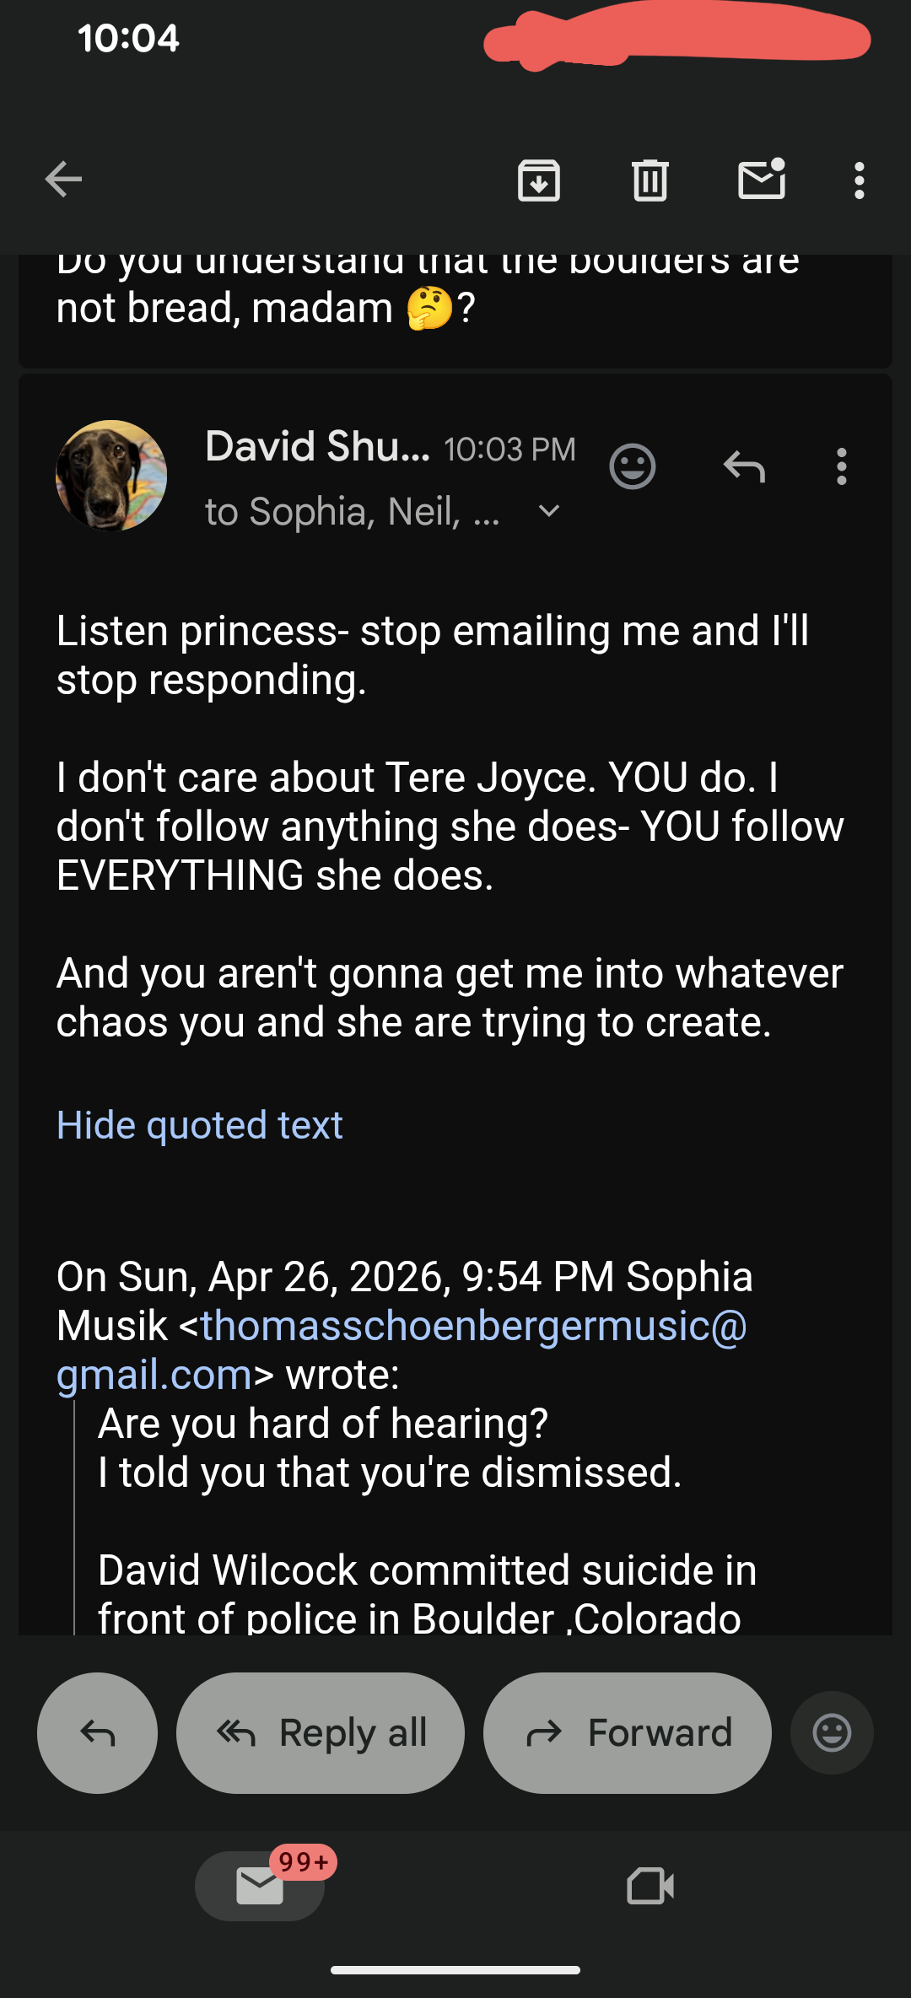Image resolution: width=911 pixels, height=1998 pixels.
Task: Archive this email conversation
Action: [539, 180]
